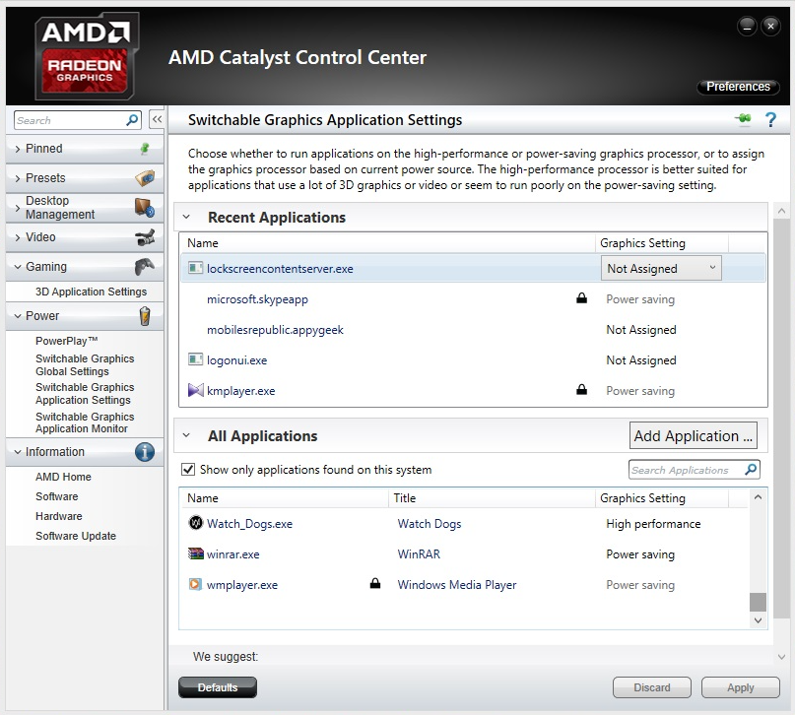Click High performance setting for Watch Dogs
The image size is (795, 715).
pos(653,524)
